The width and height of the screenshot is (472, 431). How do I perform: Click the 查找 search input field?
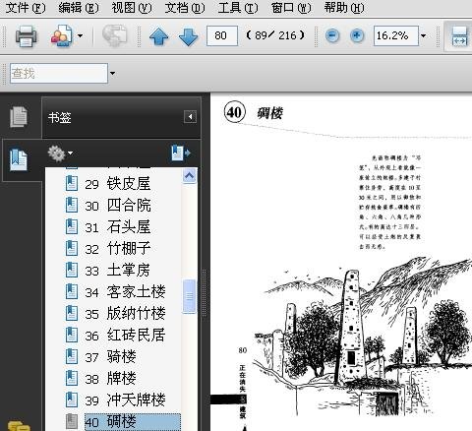[x=59, y=73]
